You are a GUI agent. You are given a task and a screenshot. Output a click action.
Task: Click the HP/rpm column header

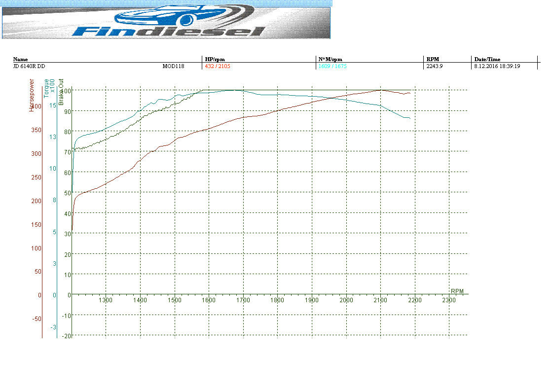(215, 59)
